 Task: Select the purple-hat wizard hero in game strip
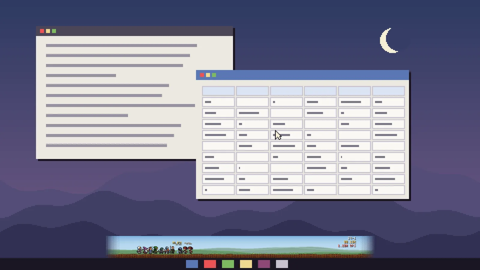pyautogui.click(x=145, y=250)
